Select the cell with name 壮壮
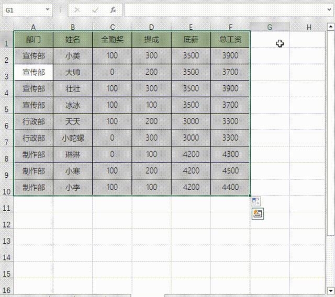The image size is (335, 297). coord(73,89)
